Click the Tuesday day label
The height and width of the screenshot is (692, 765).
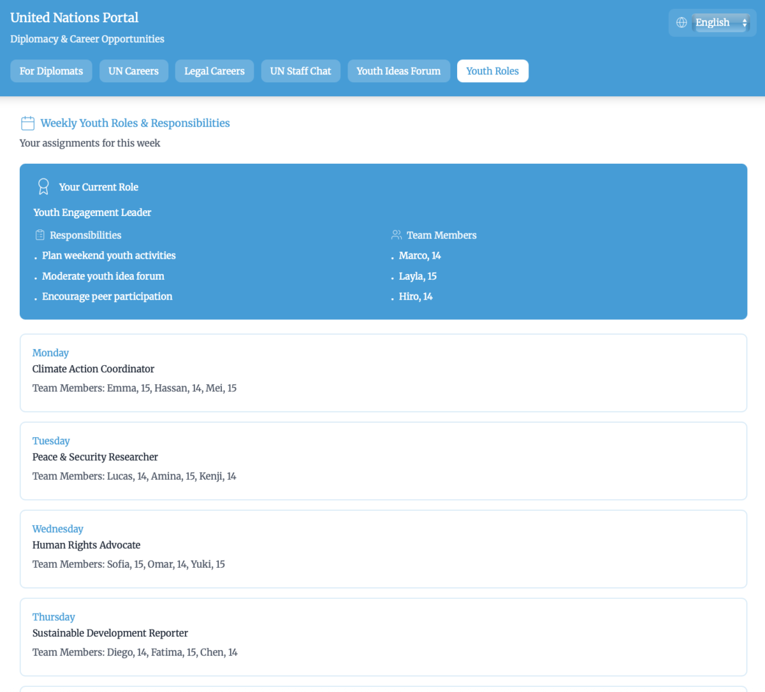tap(51, 441)
